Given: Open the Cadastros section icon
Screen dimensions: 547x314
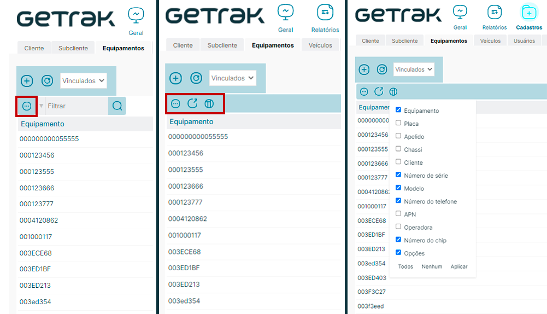Looking at the screenshot, I should (x=528, y=13).
